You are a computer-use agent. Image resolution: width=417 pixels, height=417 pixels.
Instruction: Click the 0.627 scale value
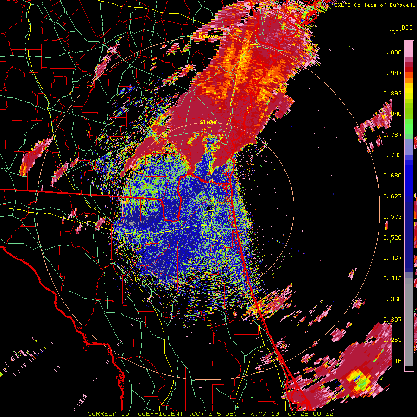pos(392,196)
